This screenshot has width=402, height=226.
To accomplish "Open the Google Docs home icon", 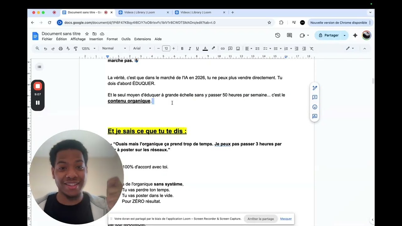I will (x=35, y=36).
